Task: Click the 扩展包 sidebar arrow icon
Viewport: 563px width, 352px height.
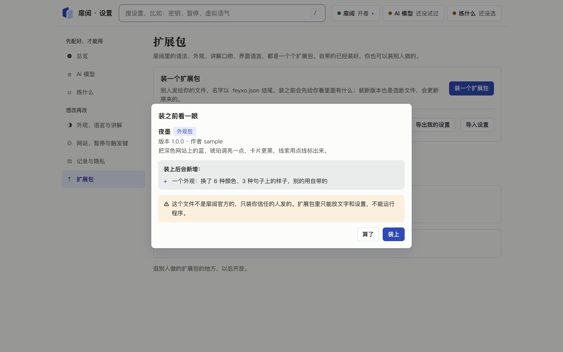Action: click(x=69, y=179)
